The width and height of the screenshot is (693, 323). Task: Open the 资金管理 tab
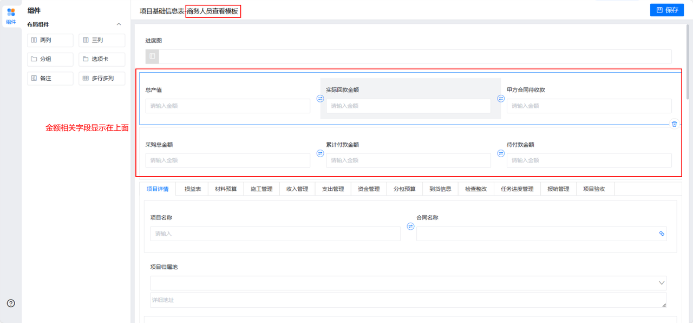point(369,189)
